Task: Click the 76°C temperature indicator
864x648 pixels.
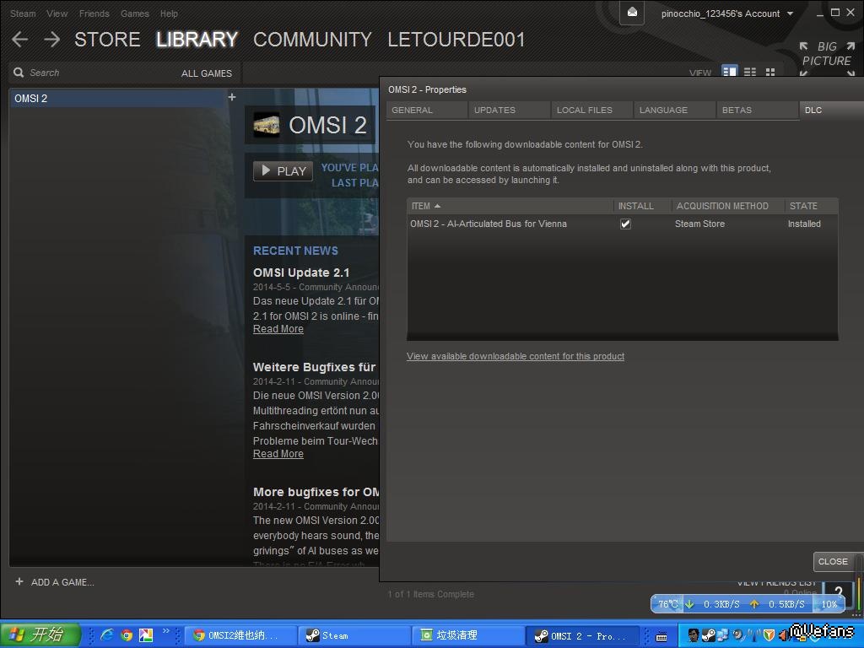Action: (668, 604)
